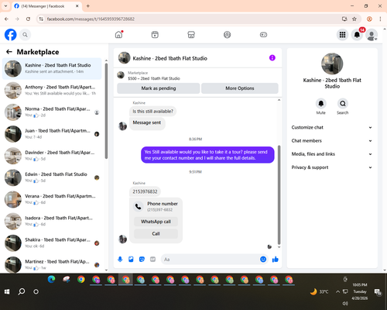This screenshot has height=310, width=387.
Task: Record a voice clip microphone icon
Action: 120,259
